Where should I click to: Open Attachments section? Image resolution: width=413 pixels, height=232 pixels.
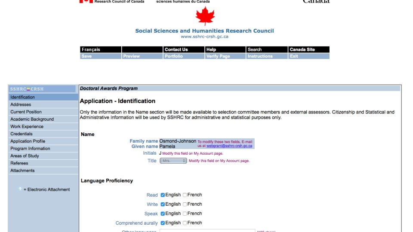(43, 171)
